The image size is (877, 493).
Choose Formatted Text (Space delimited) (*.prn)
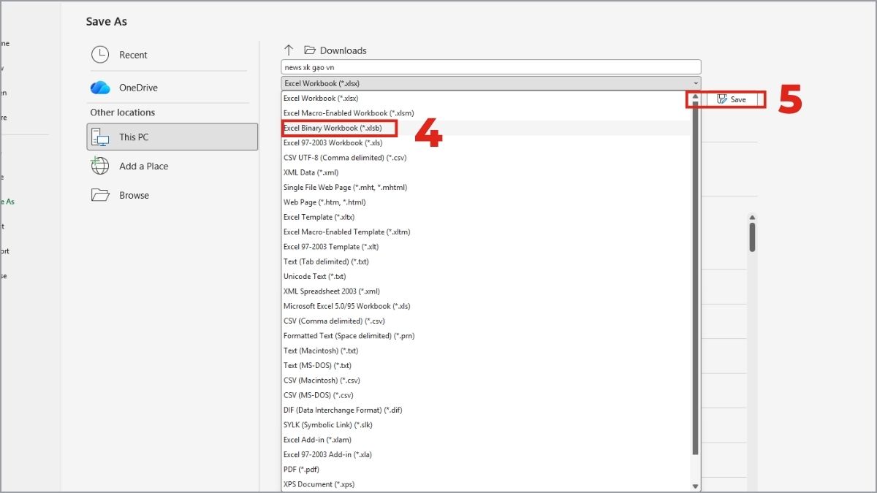point(486,336)
